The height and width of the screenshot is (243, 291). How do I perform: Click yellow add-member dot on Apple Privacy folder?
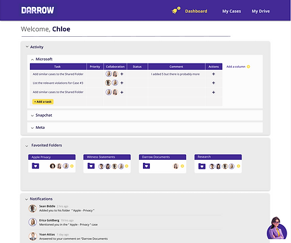pyautogui.click(x=72, y=166)
